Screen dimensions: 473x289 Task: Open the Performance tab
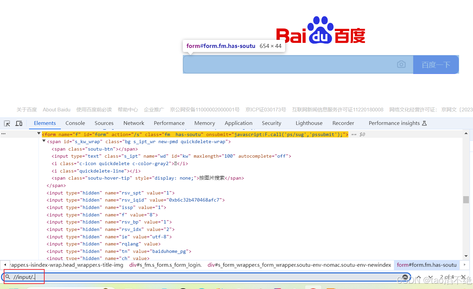click(x=169, y=123)
